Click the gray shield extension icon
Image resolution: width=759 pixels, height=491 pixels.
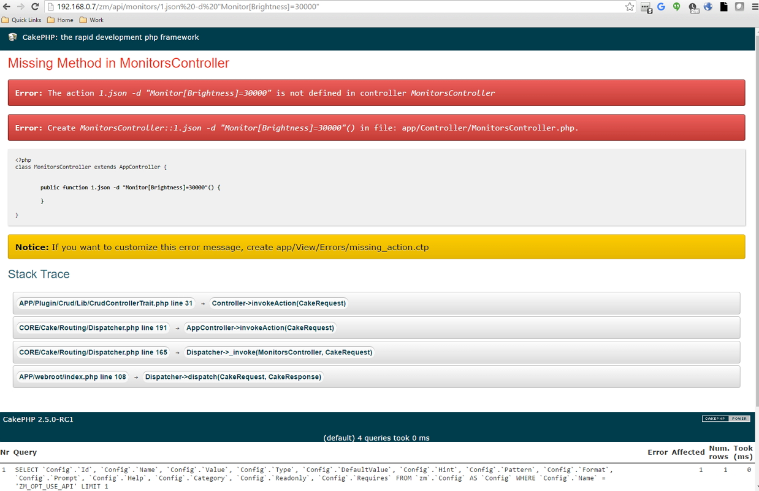(x=739, y=7)
